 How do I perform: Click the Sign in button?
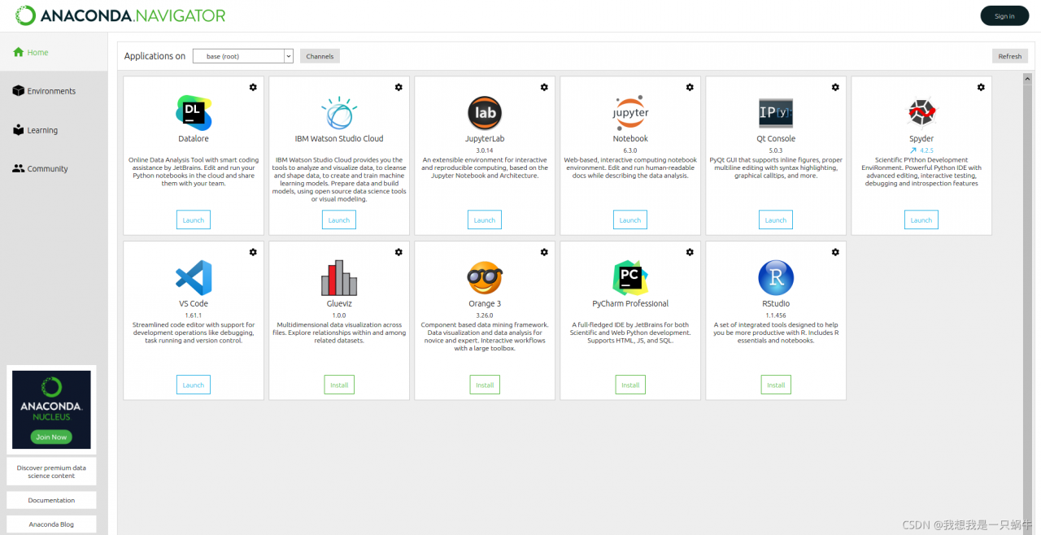point(1004,16)
